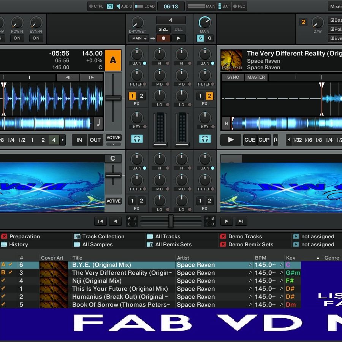Viewport: 342px width, 342px height.
Task: Open Track Collection folder
Action: tap(99, 236)
